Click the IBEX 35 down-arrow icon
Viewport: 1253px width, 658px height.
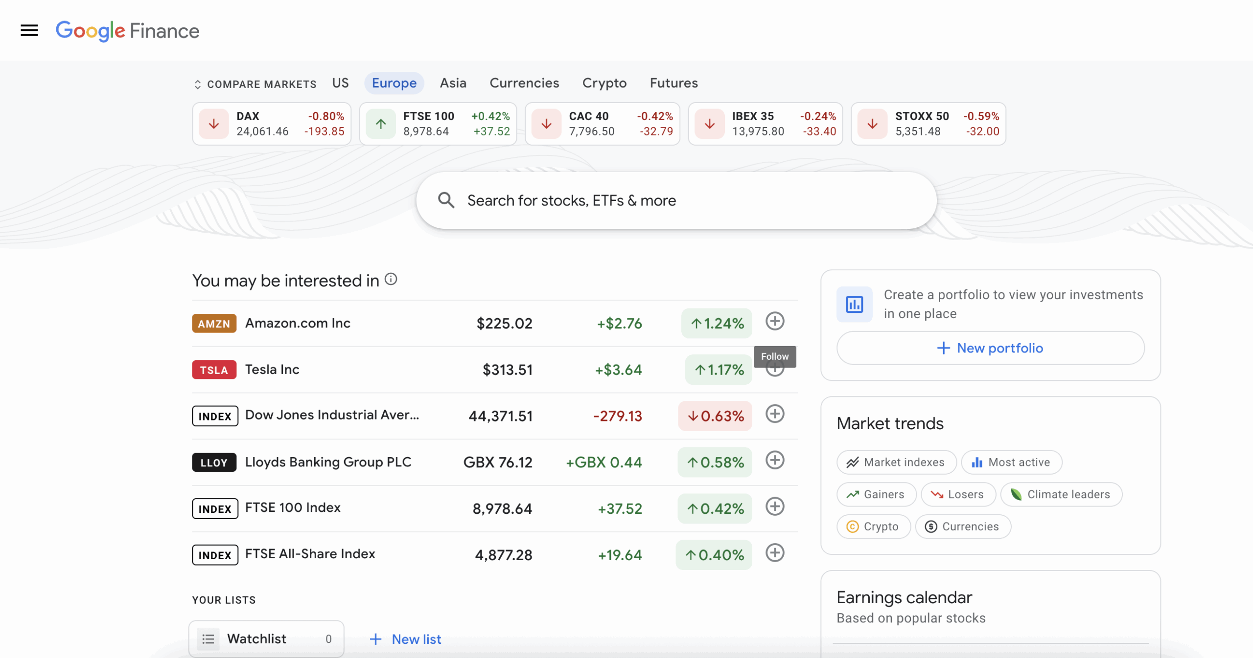[x=710, y=124]
